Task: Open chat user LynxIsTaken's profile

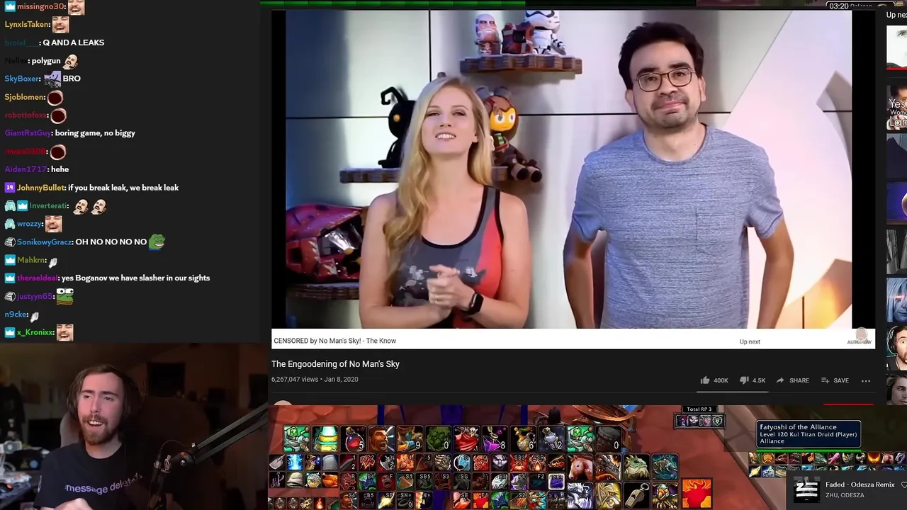Action: pos(28,24)
